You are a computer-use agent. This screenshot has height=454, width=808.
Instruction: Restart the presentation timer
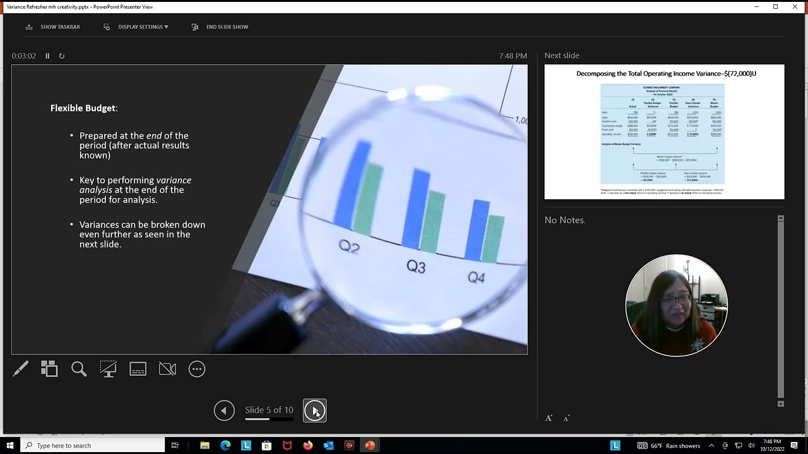[x=62, y=56]
